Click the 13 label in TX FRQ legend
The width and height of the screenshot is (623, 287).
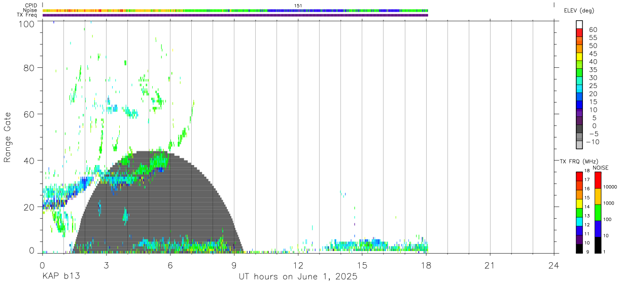(x=586, y=216)
